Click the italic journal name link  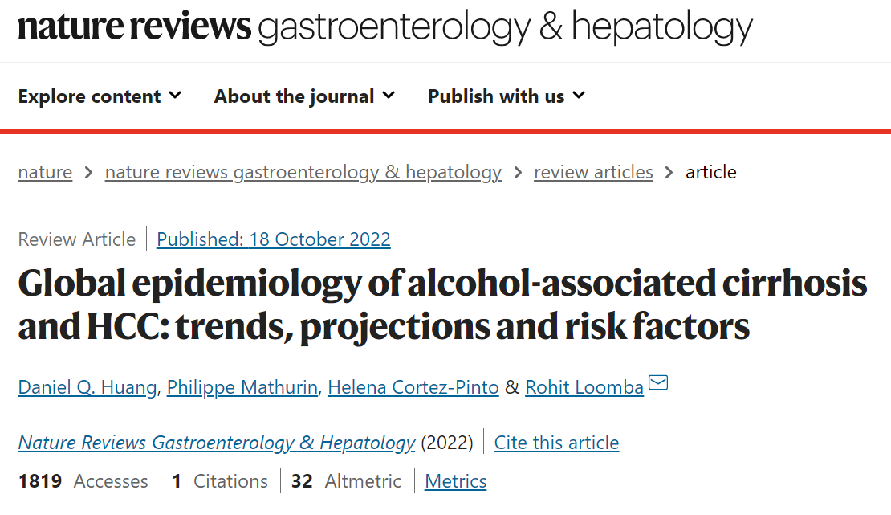[x=217, y=443]
